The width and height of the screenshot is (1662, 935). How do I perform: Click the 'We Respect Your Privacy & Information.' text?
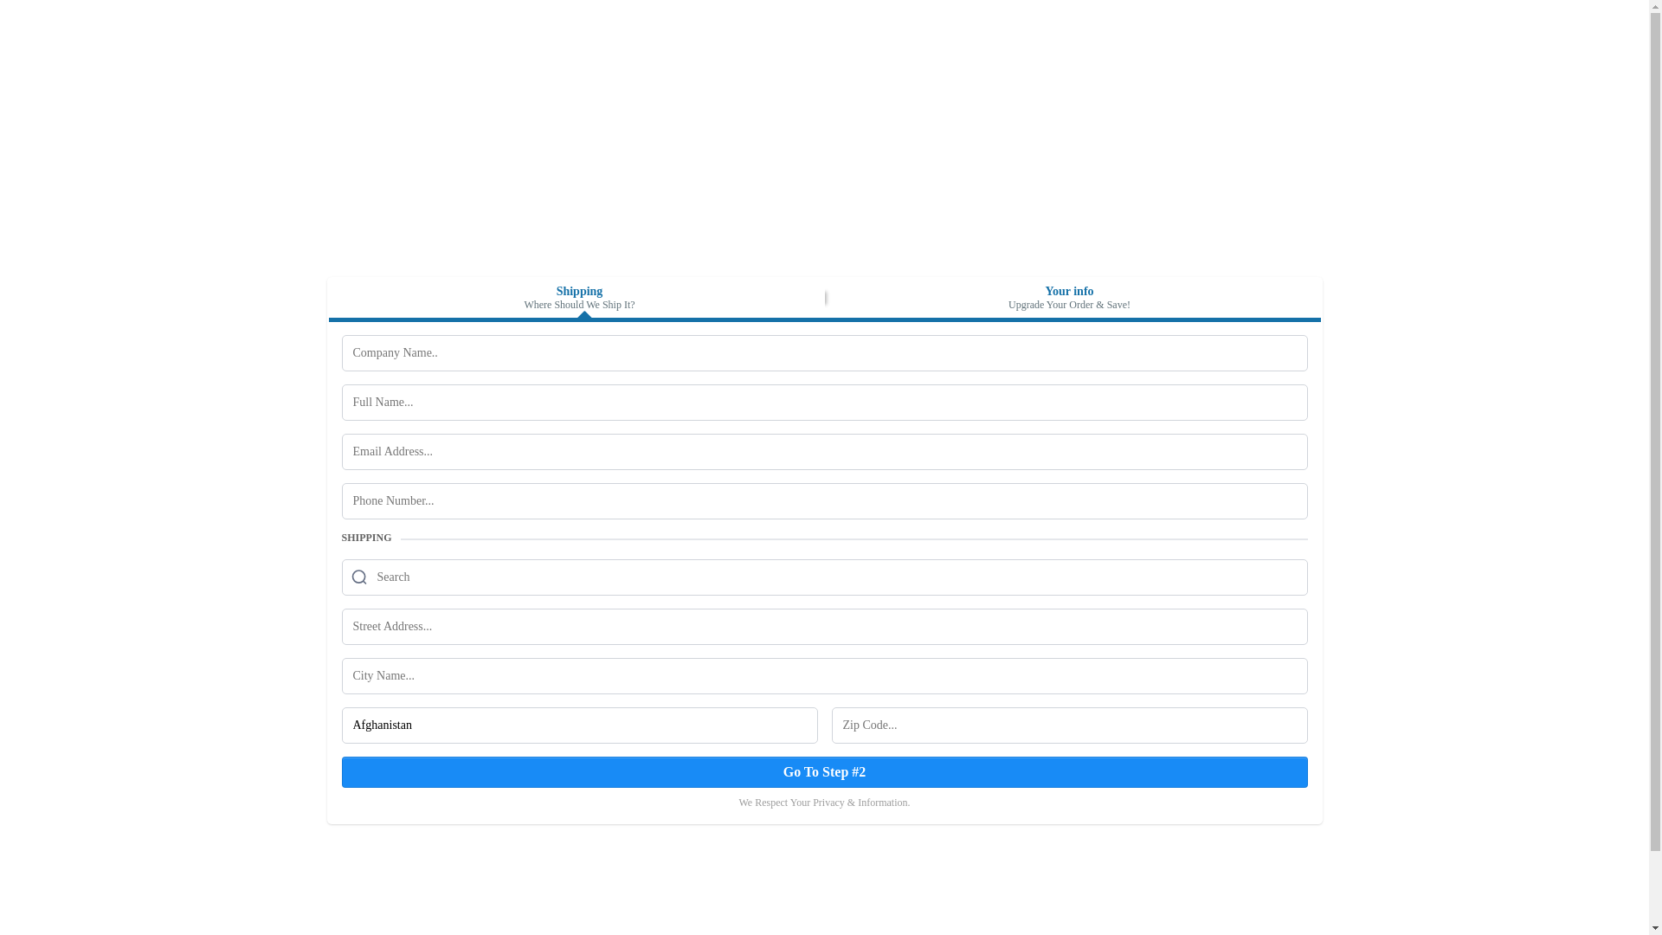tap(824, 803)
